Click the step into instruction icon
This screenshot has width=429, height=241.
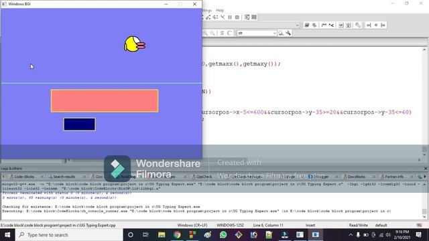(223, 17)
